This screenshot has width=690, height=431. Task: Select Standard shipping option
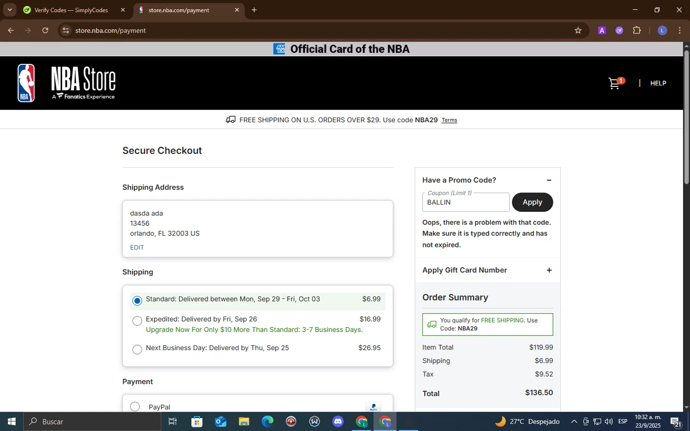pyautogui.click(x=137, y=301)
